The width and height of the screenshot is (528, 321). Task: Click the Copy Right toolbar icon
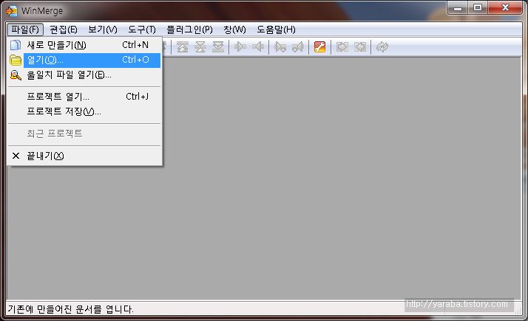point(240,46)
